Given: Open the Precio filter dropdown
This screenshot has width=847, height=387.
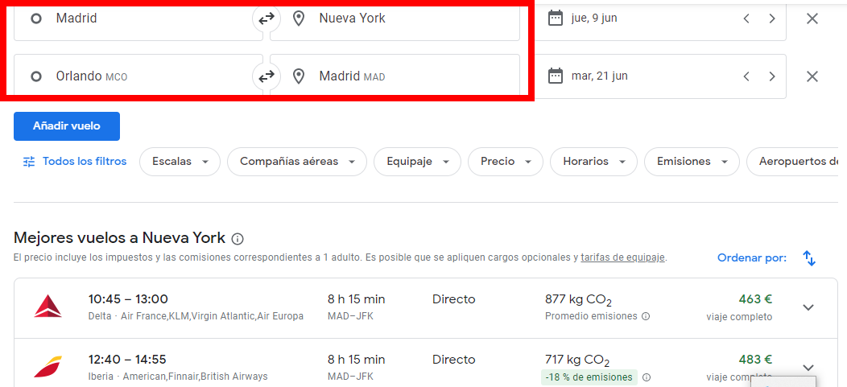Looking at the screenshot, I should (505, 162).
